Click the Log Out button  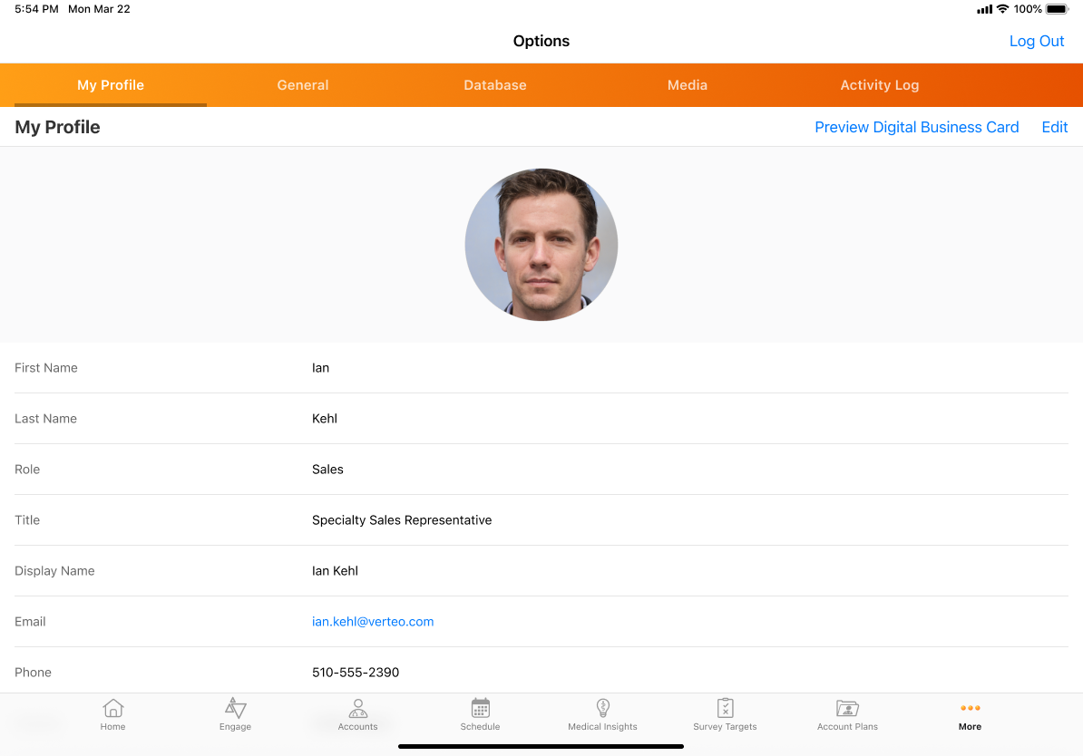click(1037, 41)
